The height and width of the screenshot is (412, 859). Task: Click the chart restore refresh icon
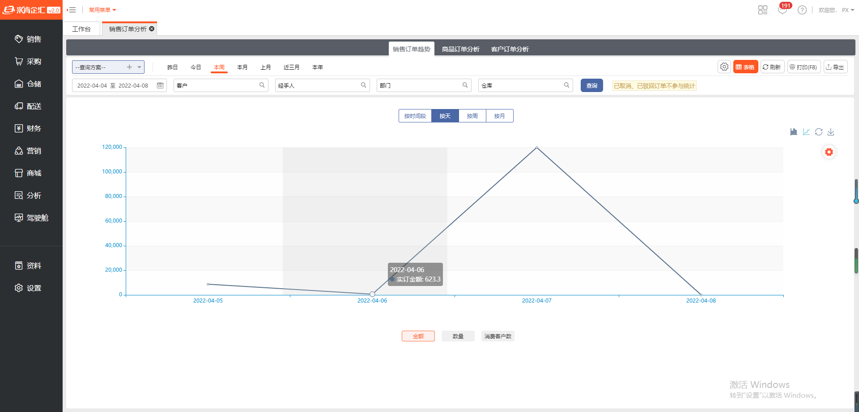click(x=819, y=132)
